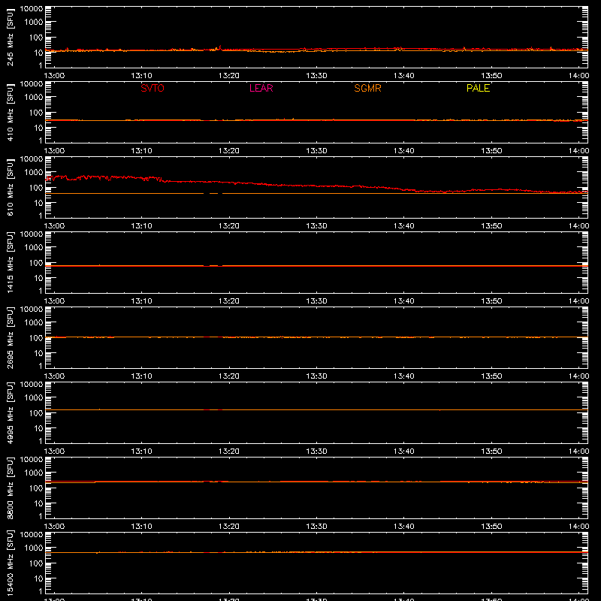Click the flat orange line in 1415 MHz panel
601x601 pixels.
tap(316, 266)
